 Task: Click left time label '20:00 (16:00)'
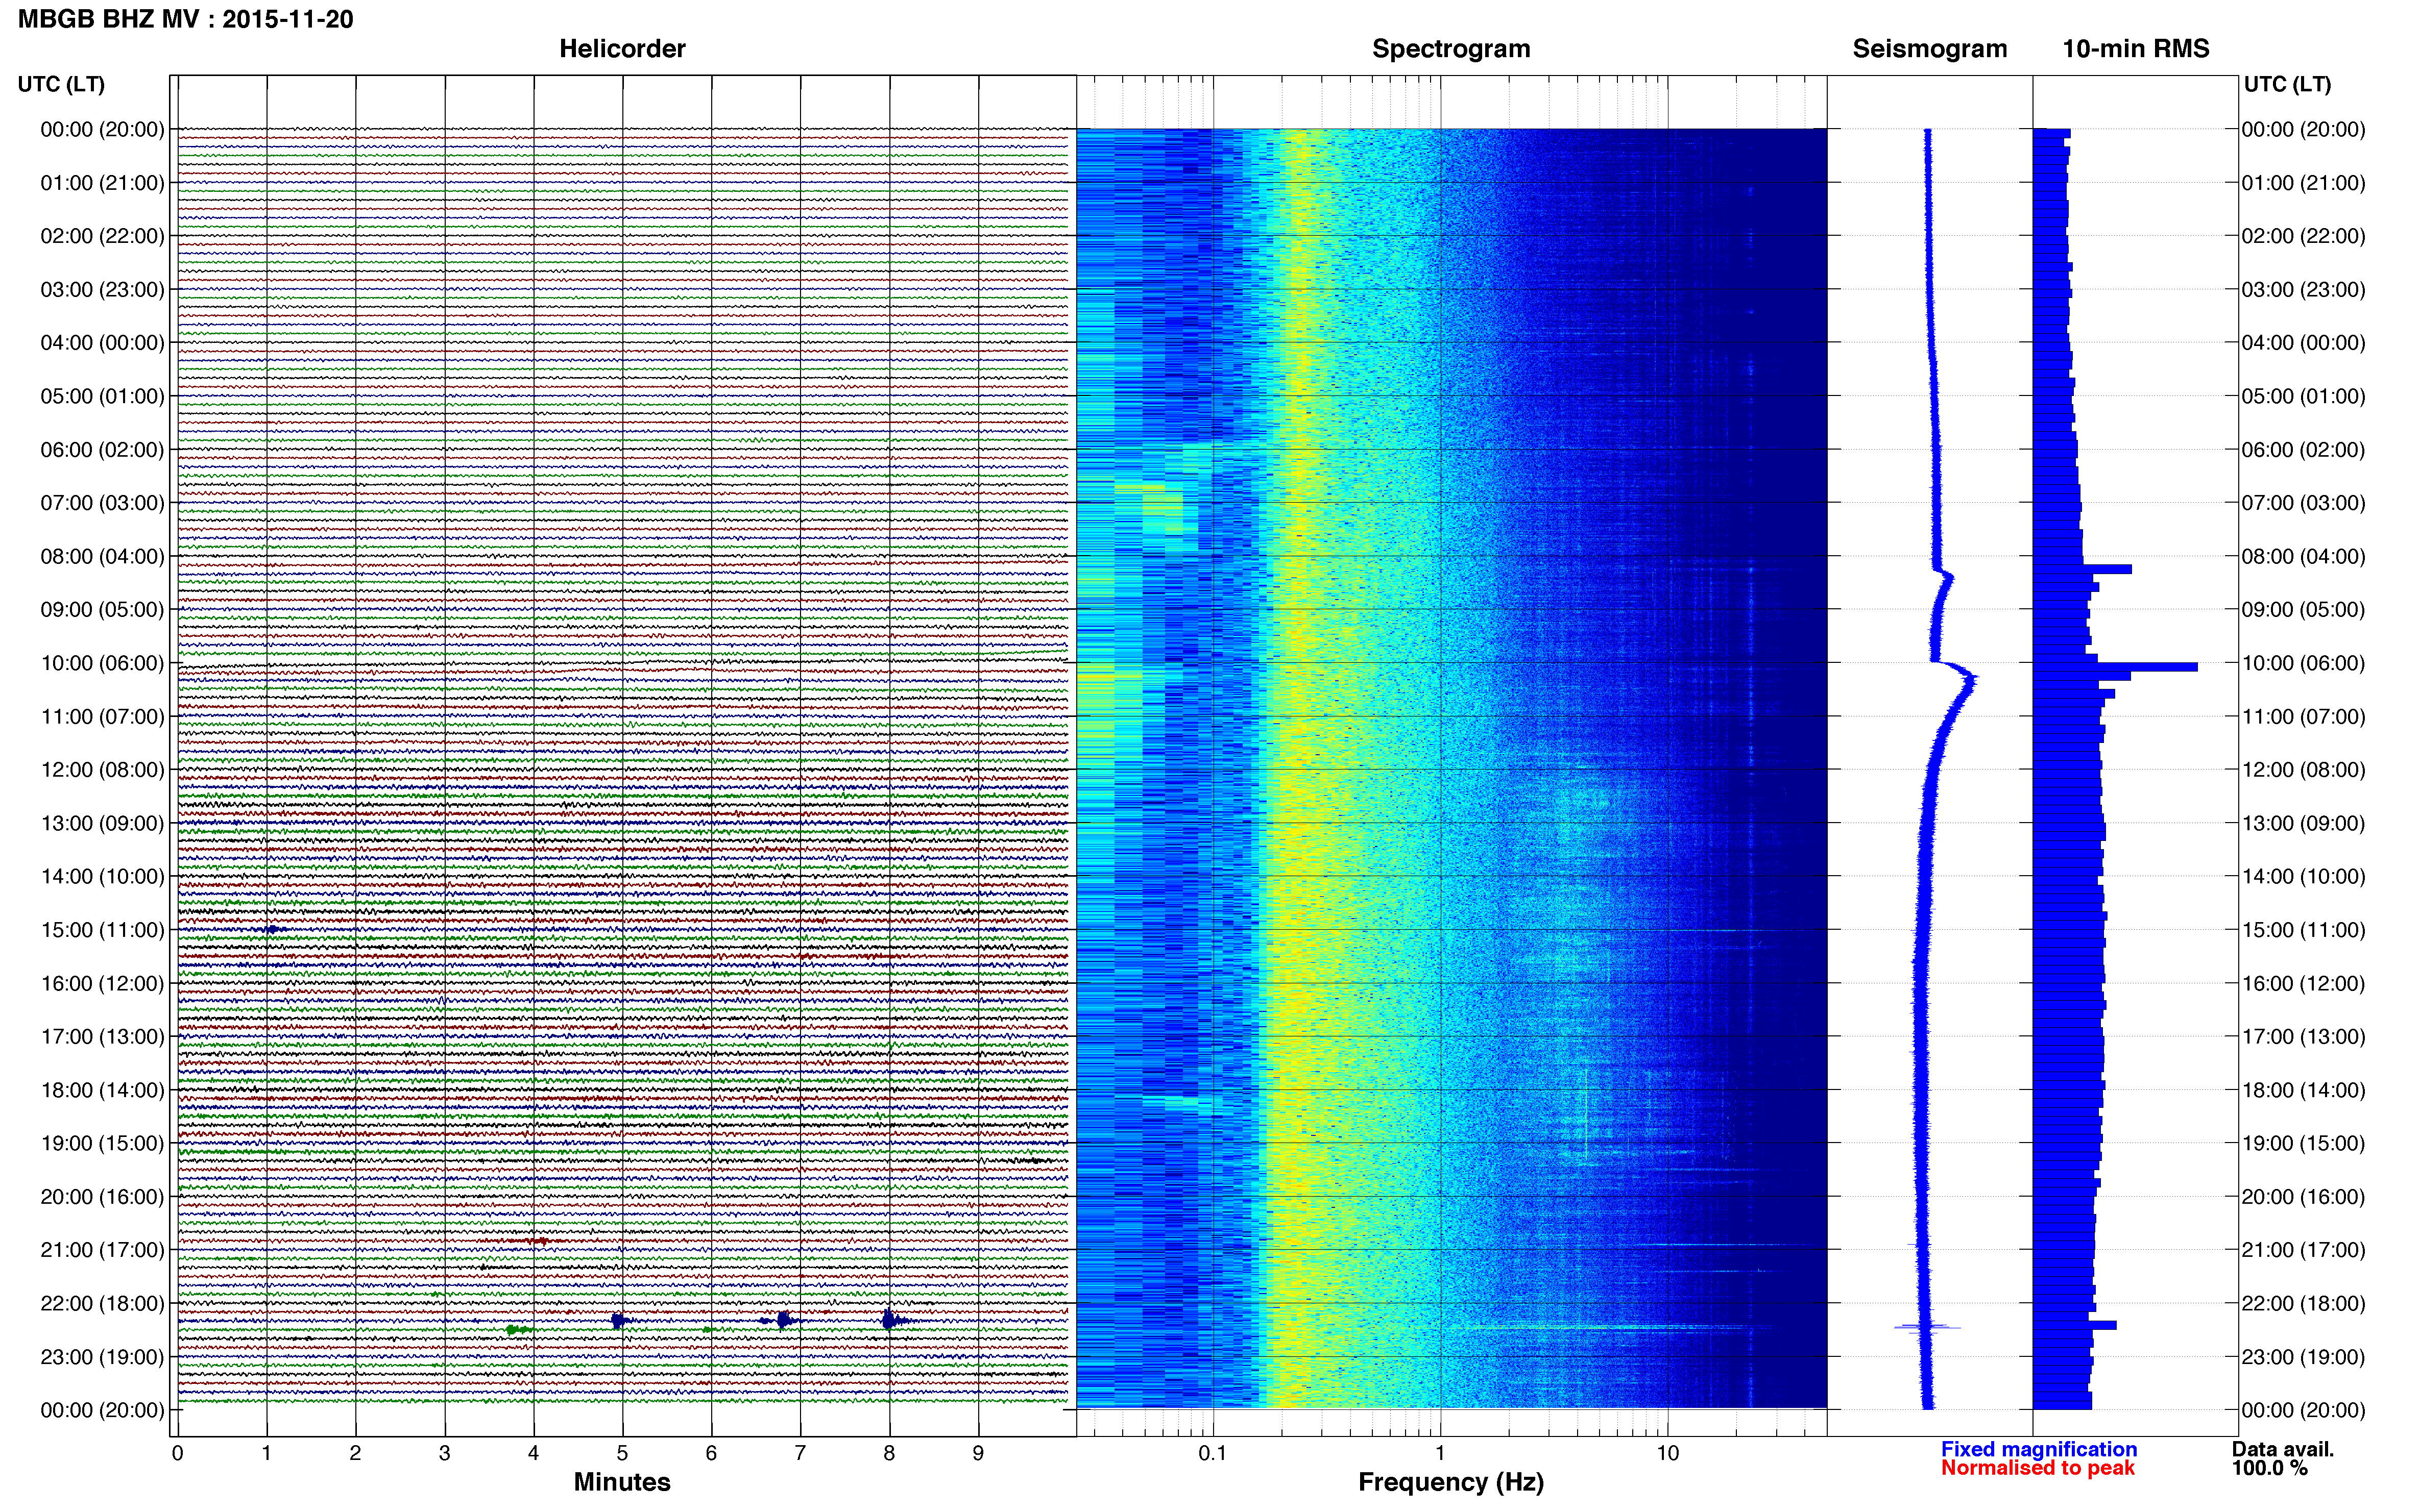(102, 1197)
